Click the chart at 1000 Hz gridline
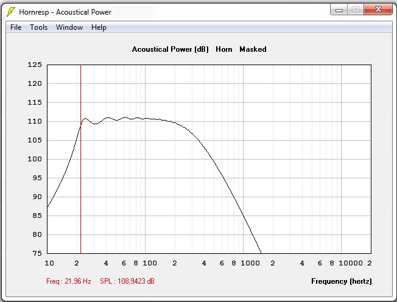Screen dimensions: 397x302 click(x=243, y=159)
